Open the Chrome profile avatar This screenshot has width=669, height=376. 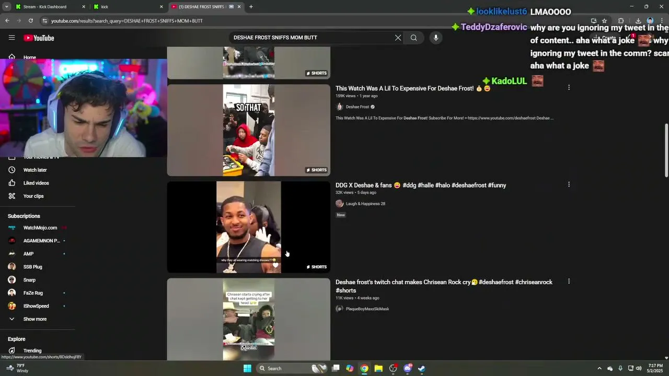click(650, 21)
